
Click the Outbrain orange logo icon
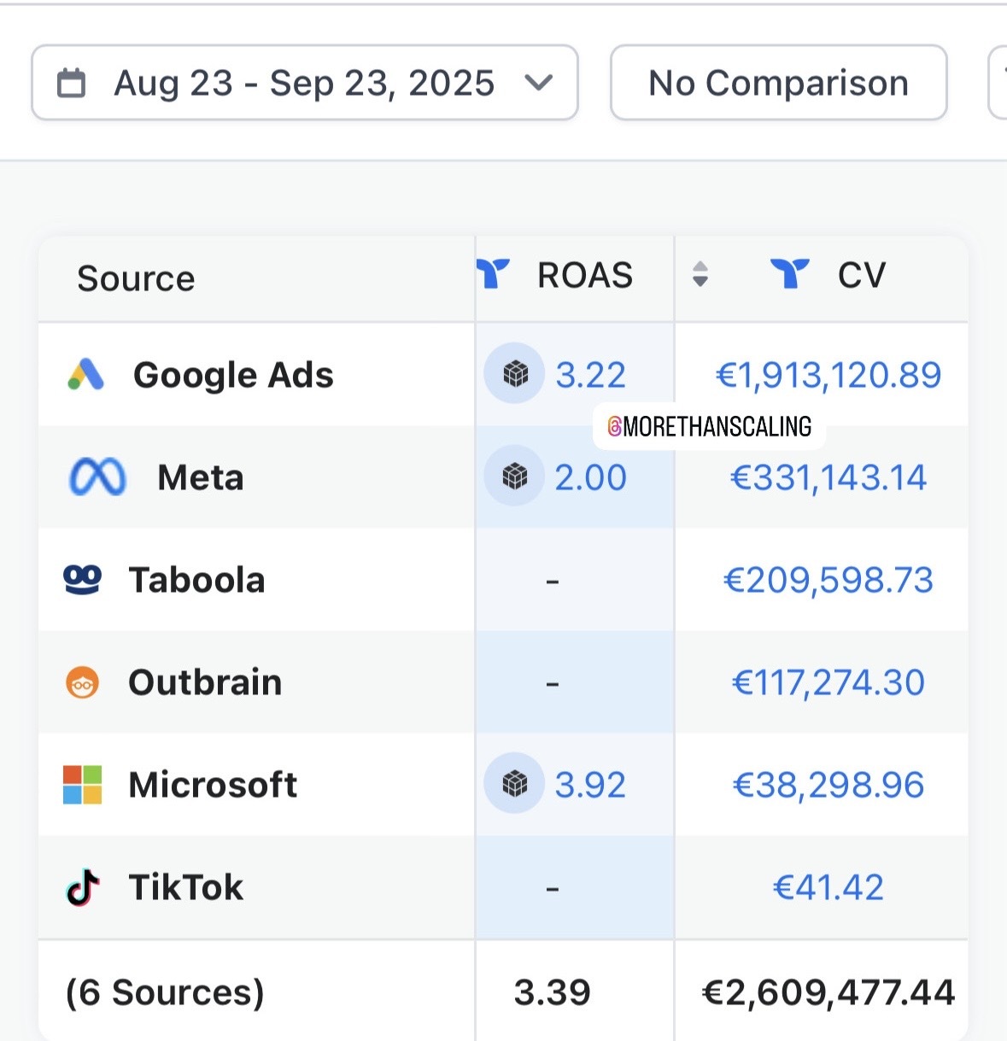click(x=83, y=682)
